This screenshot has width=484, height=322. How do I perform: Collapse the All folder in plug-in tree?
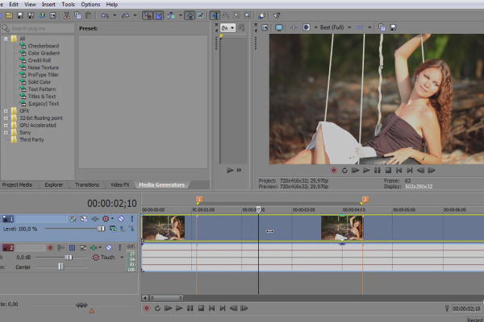pos(6,39)
